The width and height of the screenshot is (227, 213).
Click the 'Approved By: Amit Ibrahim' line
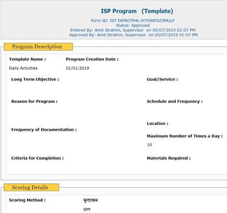(133, 35)
